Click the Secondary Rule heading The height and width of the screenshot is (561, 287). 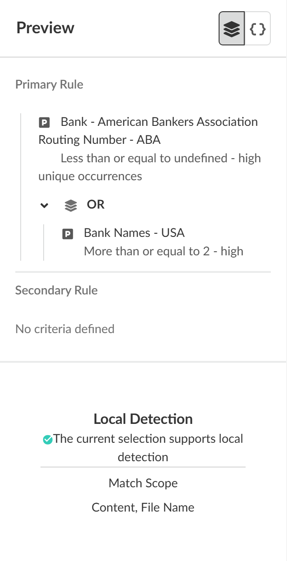coord(56,290)
